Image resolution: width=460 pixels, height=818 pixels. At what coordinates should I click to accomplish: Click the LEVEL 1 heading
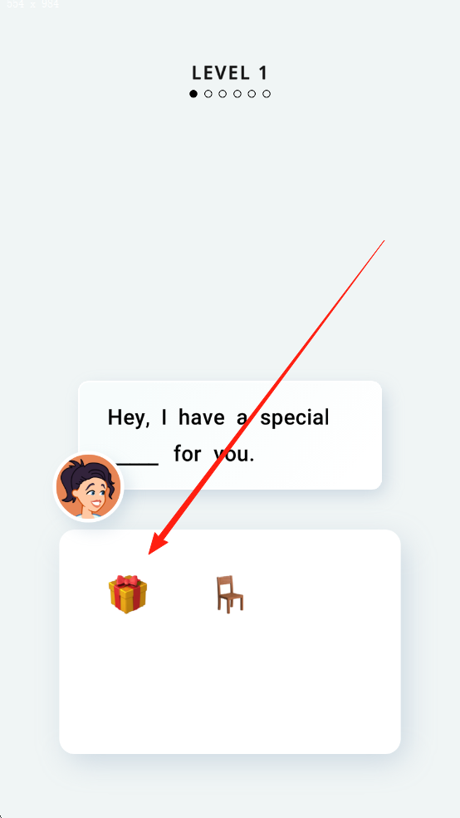[230, 72]
